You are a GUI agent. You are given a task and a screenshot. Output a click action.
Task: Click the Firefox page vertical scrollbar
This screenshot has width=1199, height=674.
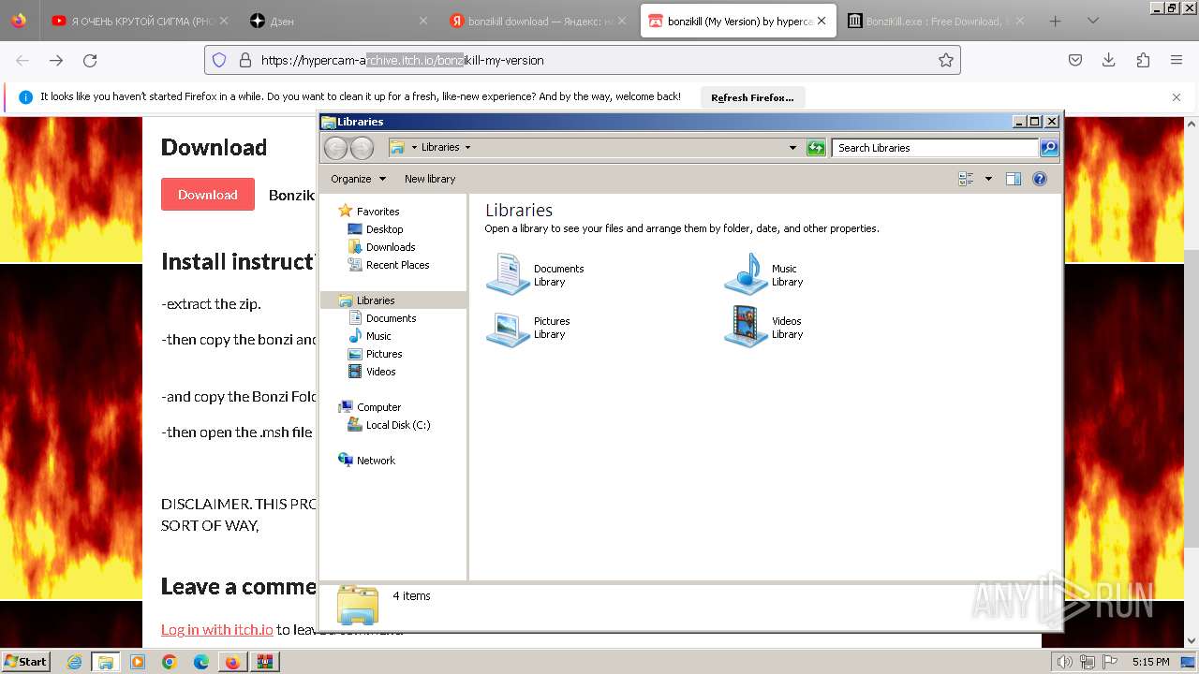coord(1191,401)
